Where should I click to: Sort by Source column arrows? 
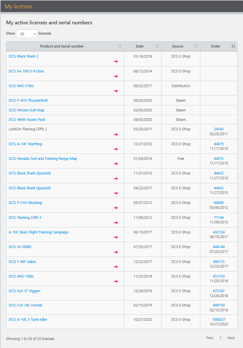tap(196, 46)
